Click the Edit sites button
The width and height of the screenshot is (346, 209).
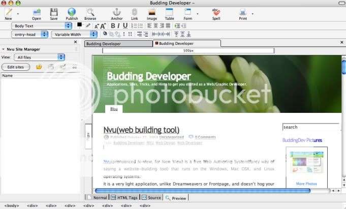(16, 67)
